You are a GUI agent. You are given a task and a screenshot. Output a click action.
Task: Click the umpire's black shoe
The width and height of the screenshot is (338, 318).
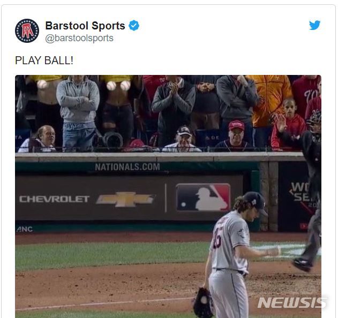click(302, 264)
